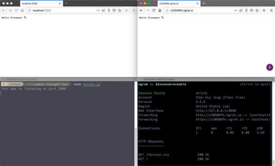Close the localhost:3000 tab
Image resolution: width=275 pixels, height=166 pixels.
click(60, 3)
